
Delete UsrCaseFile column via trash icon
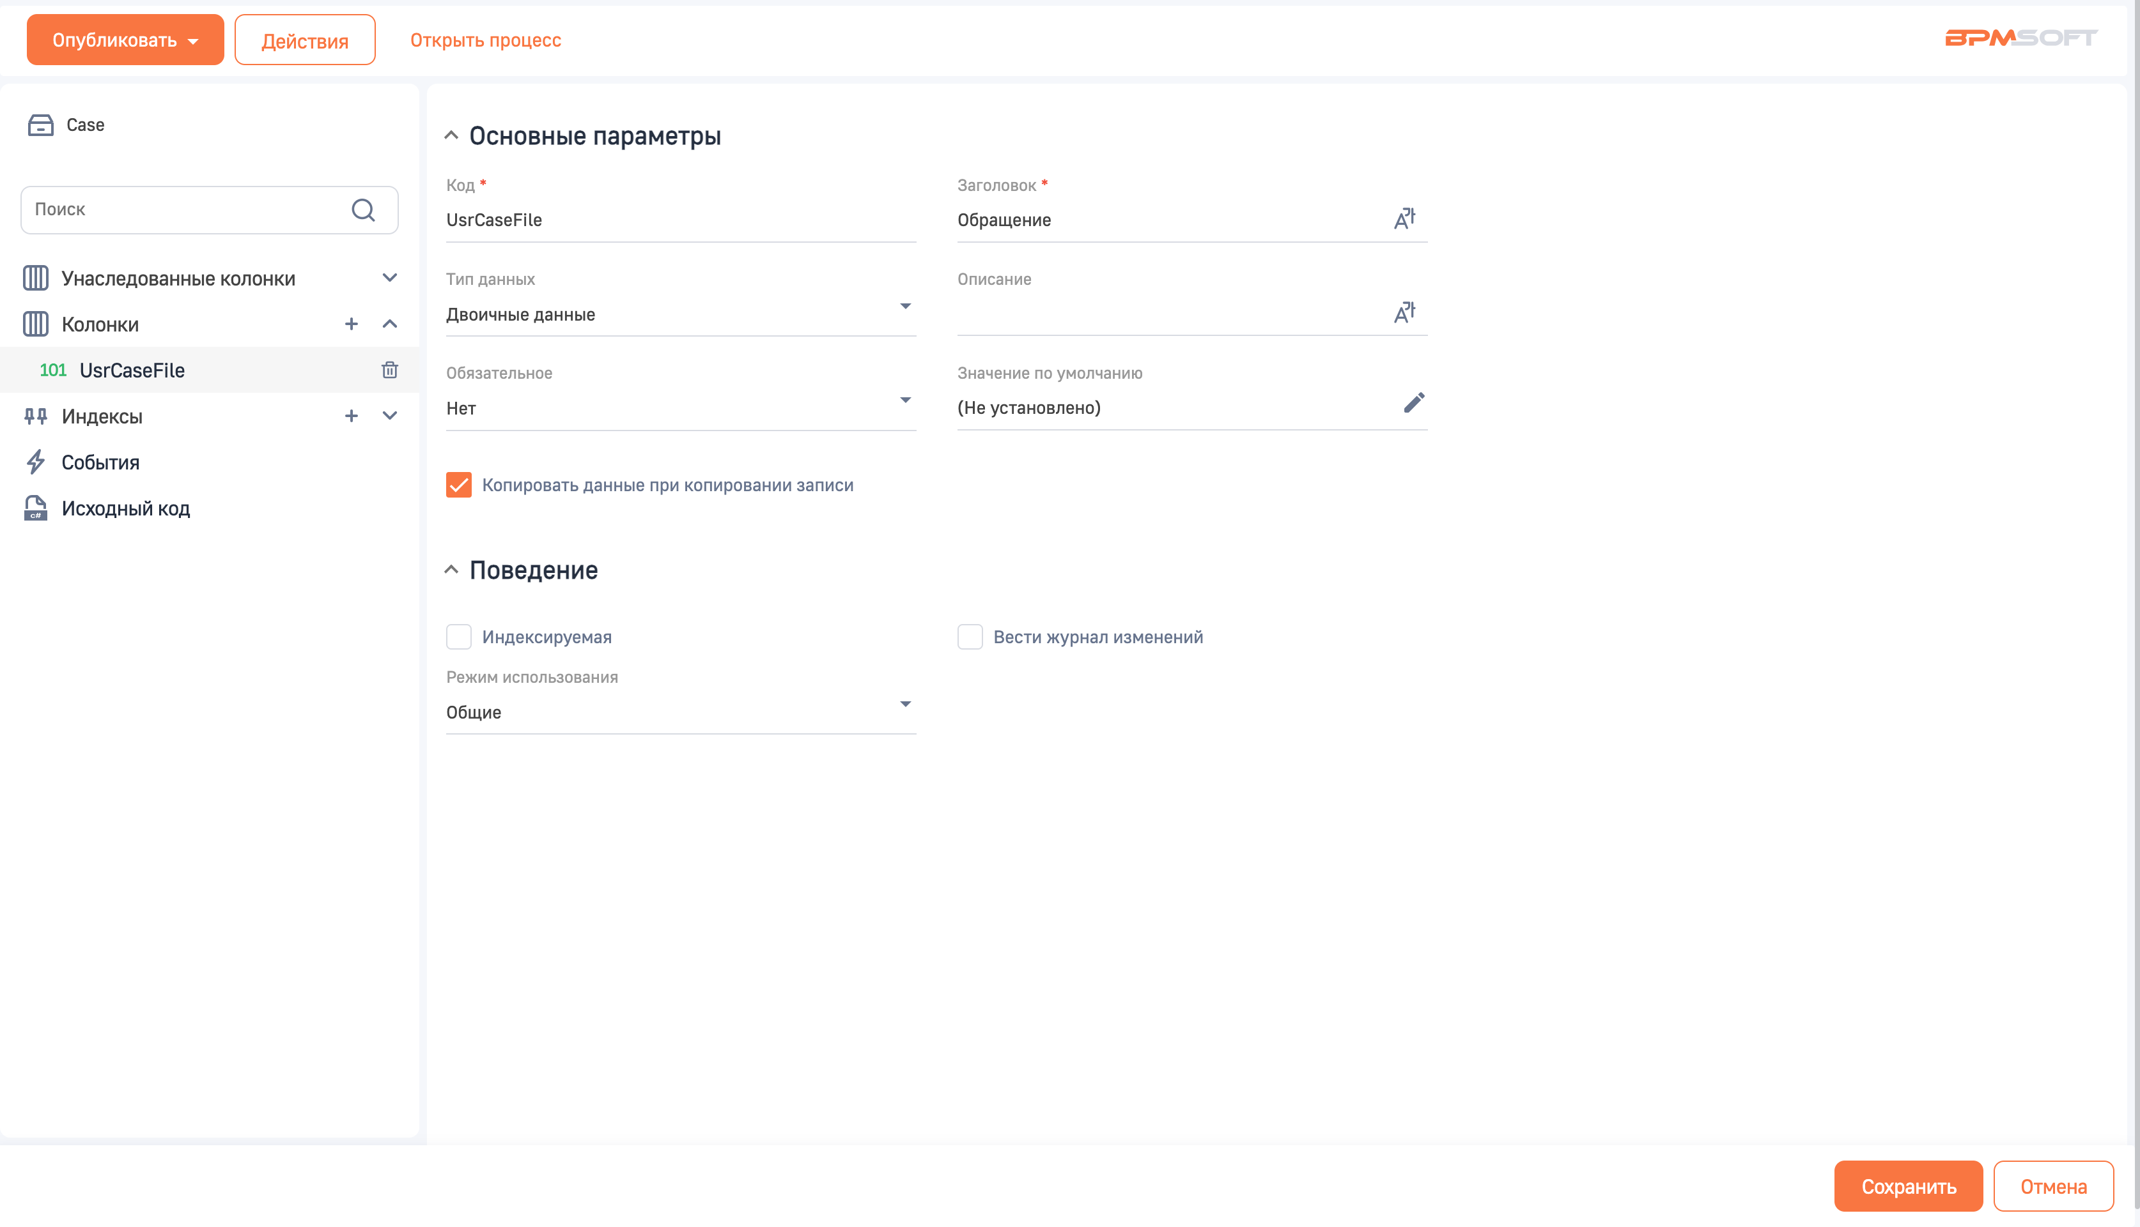tap(389, 369)
